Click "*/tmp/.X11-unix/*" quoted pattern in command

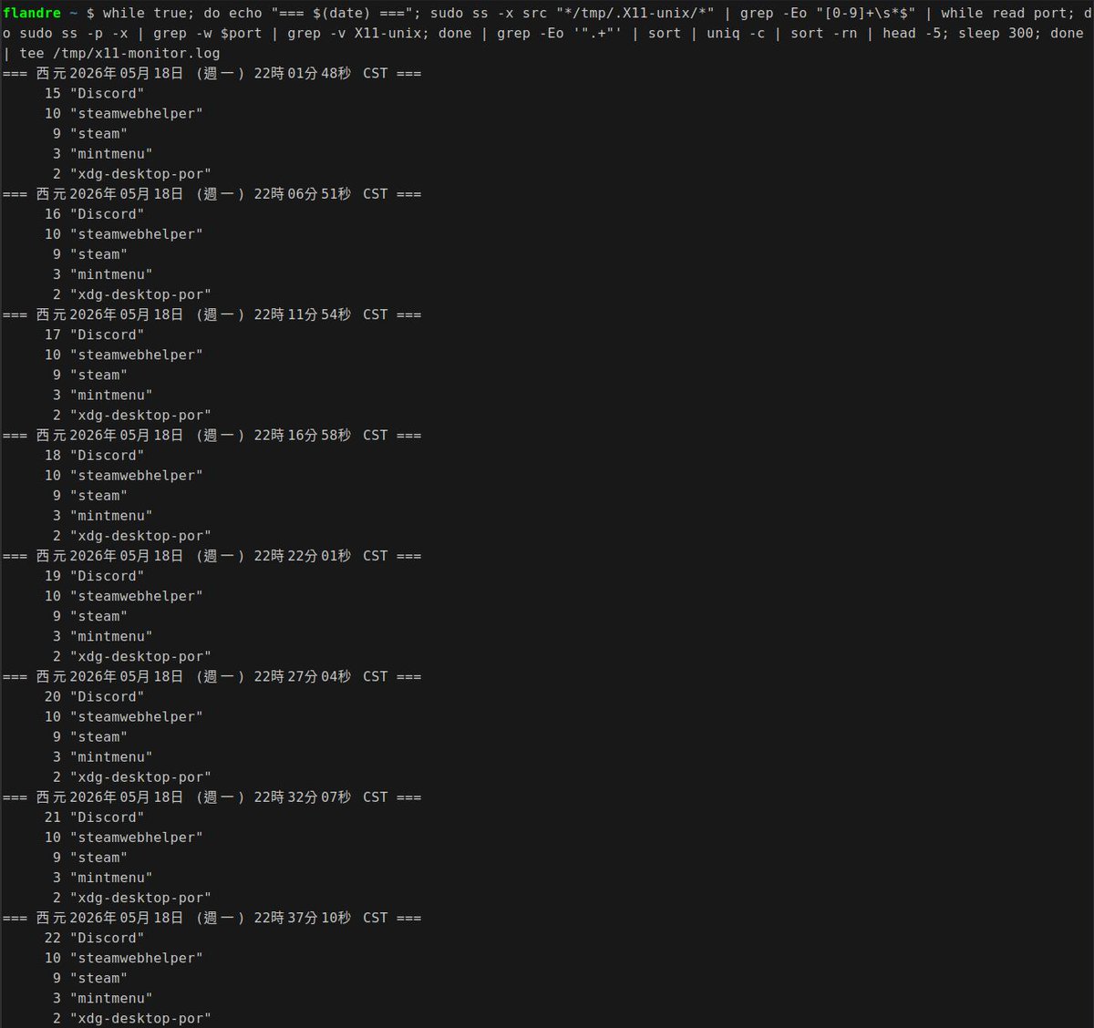[x=635, y=13]
